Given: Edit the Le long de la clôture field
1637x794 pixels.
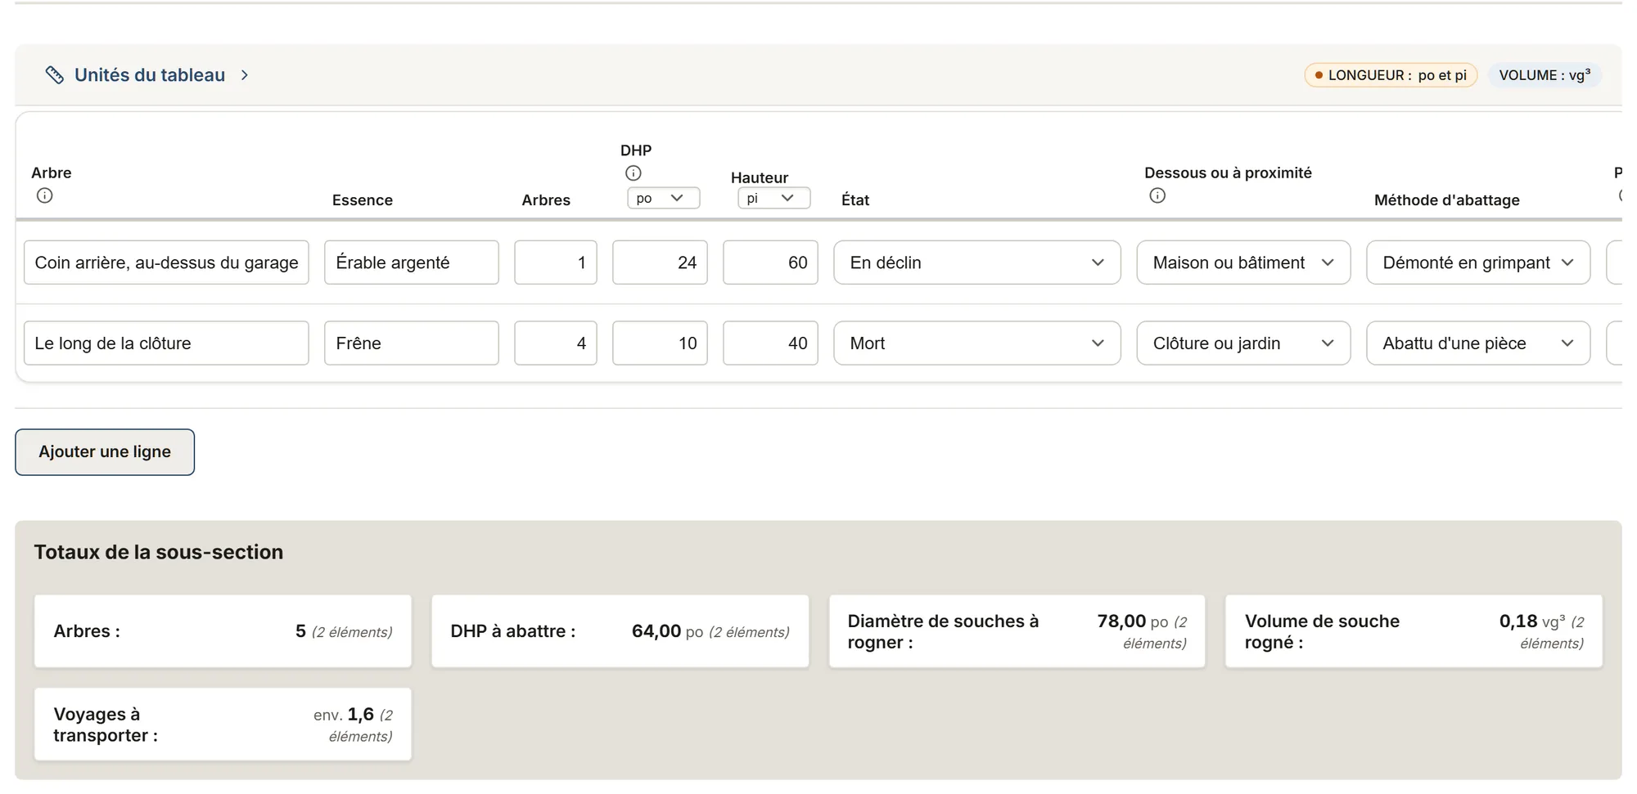Looking at the screenshot, I should click(166, 343).
